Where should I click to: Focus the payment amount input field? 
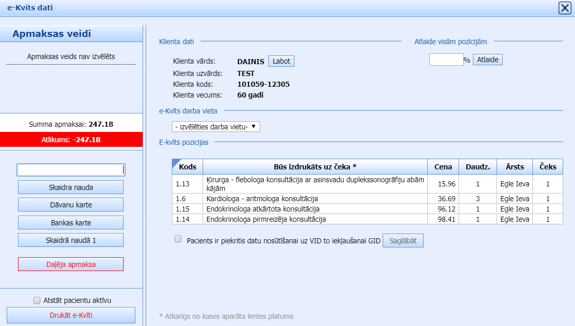pos(71,170)
